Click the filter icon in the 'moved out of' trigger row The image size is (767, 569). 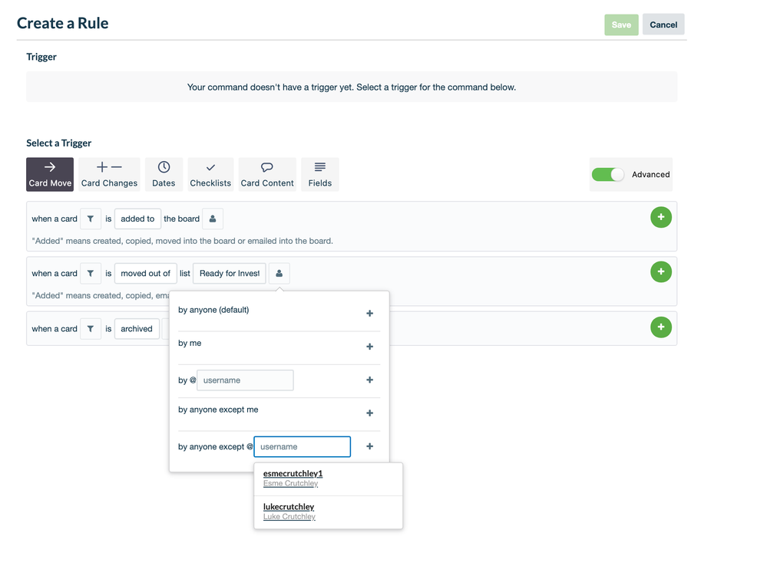91,274
